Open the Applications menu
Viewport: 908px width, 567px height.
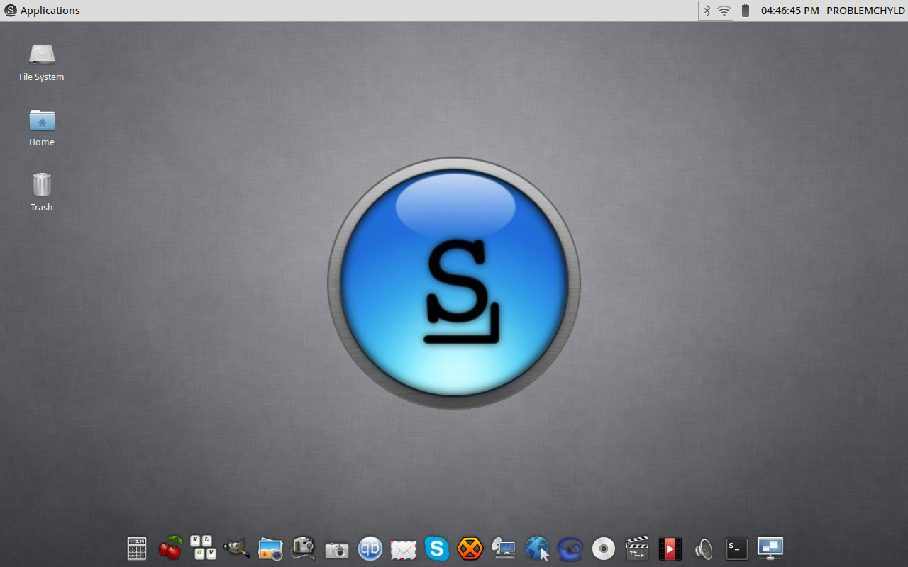(x=43, y=11)
